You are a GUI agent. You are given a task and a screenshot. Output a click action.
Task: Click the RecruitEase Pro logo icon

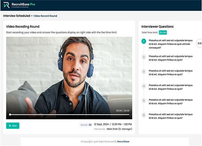coord(6,5)
